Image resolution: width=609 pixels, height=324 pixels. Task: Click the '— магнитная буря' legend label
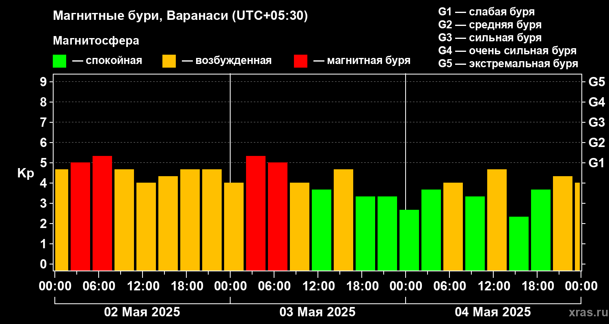[x=362, y=61]
